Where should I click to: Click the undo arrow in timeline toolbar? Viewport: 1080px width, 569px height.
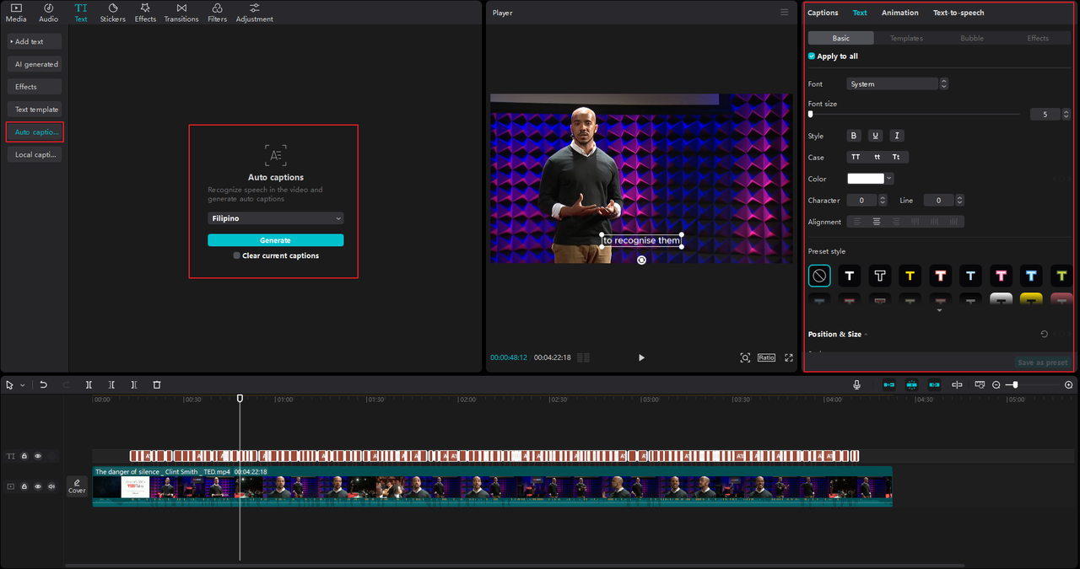click(44, 384)
